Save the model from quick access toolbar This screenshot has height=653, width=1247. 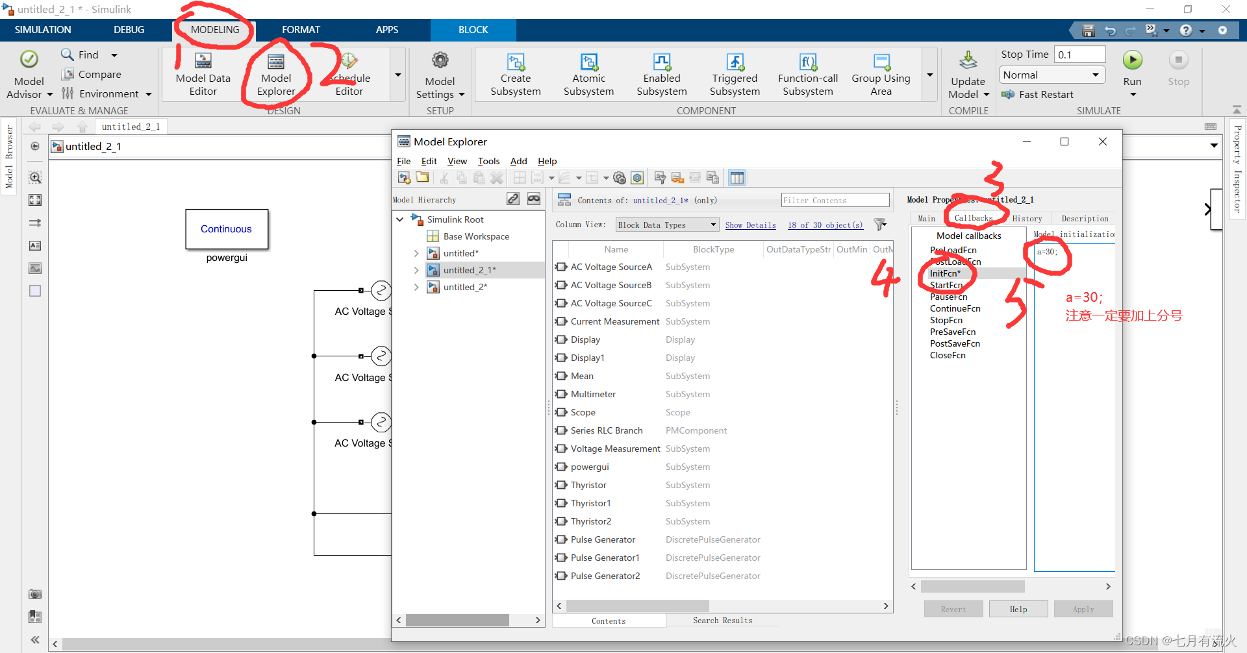(x=1089, y=31)
